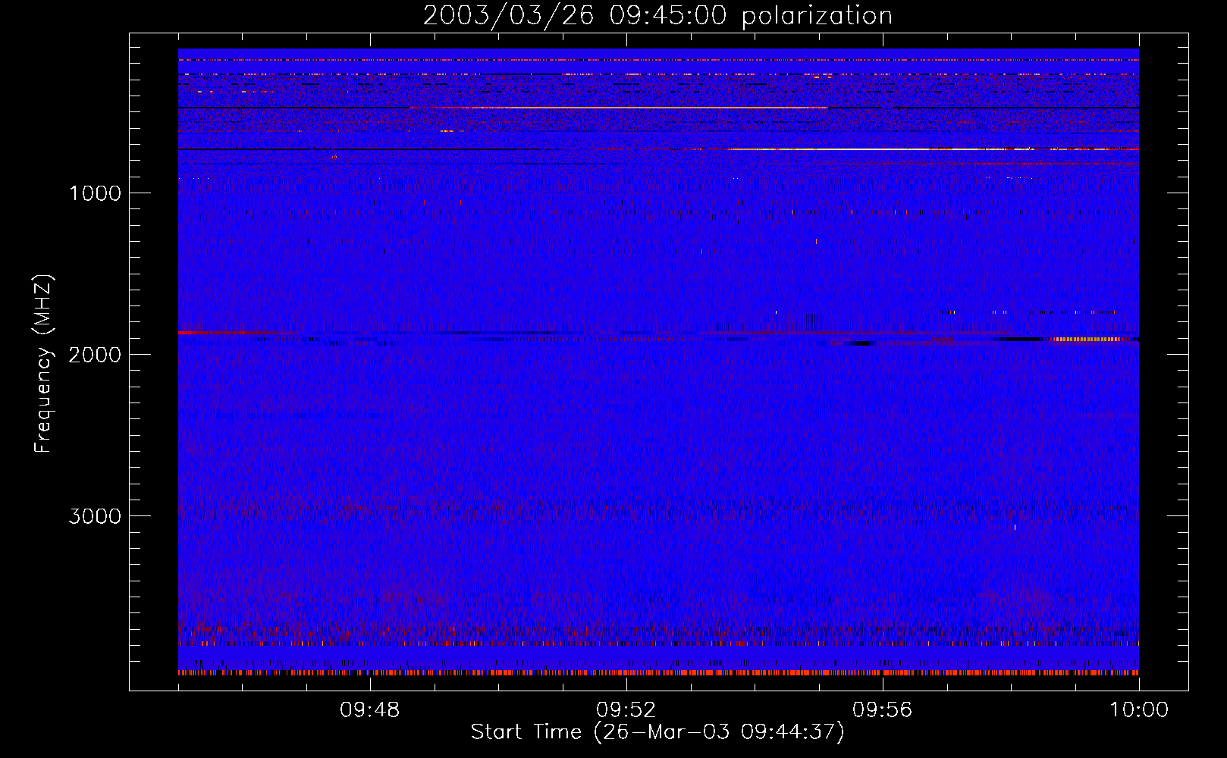
Task: Click the 09:52 time tick label
Action: click(x=626, y=710)
